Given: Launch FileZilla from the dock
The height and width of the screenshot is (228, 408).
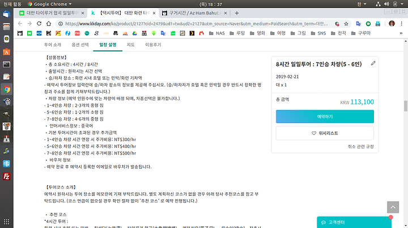Looking at the screenshot, I should (6, 177).
